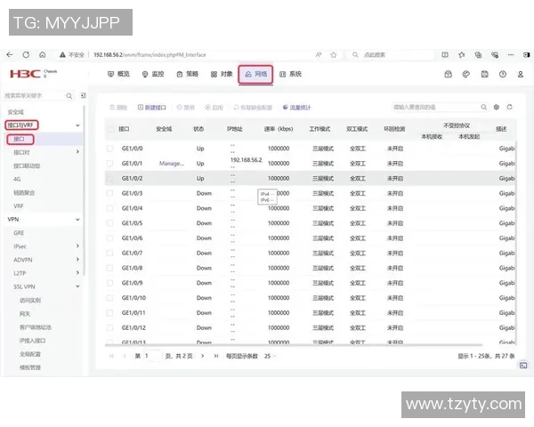Sort by the 状态 column header
This screenshot has width=534, height=427.
pyautogui.click(x=198, y=129)
